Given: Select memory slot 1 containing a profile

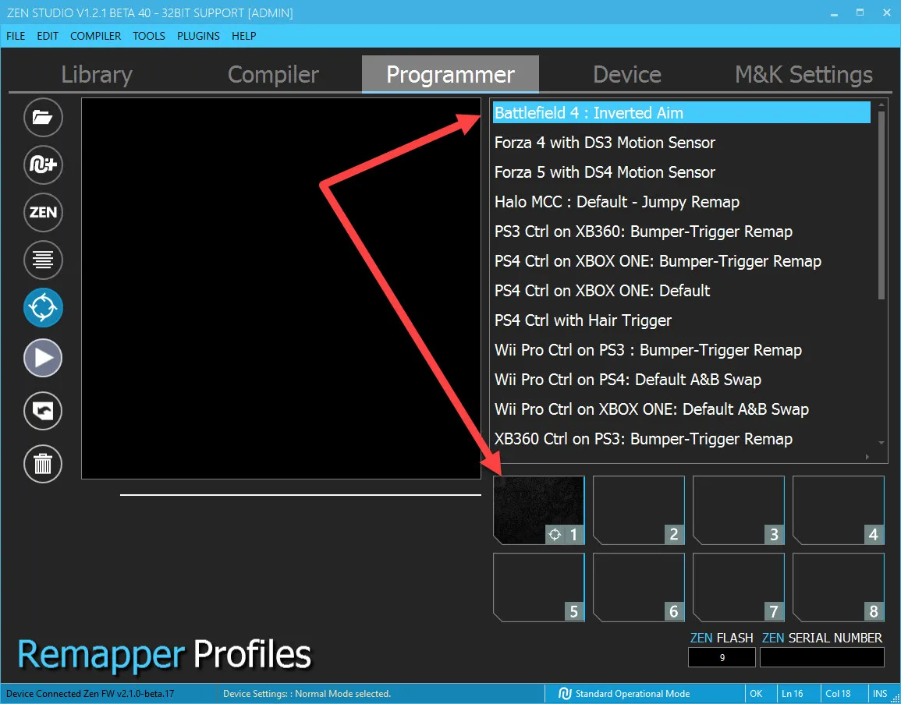Looking at the screenshot, I should point(538,510).
